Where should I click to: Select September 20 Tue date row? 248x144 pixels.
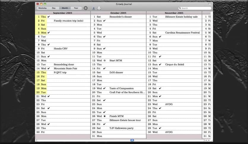[x=63, y=92]
